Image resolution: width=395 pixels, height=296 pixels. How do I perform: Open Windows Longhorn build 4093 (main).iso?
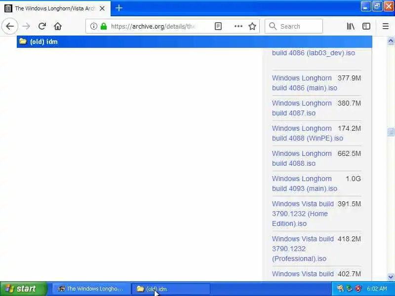[305, 184]
